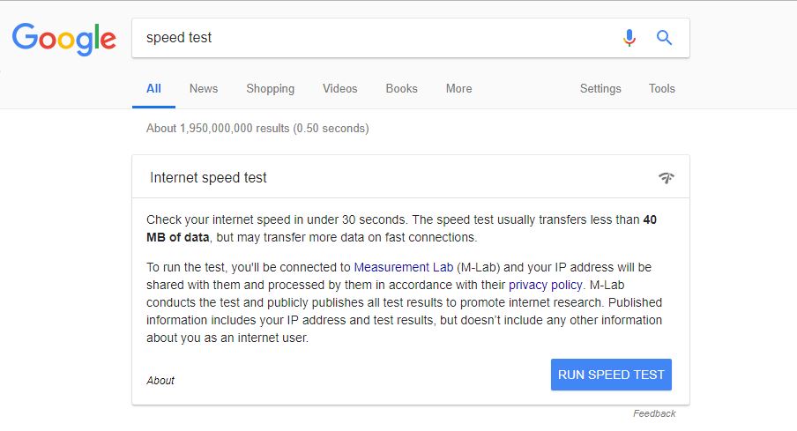797x431 pixels.
Task: Focus the search box containing speed test
Action: pos(376,38)
